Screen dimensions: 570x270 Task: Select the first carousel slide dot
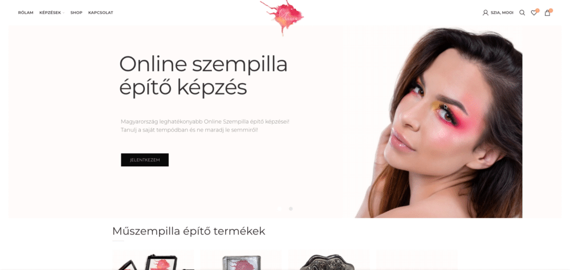pos(279,208)
